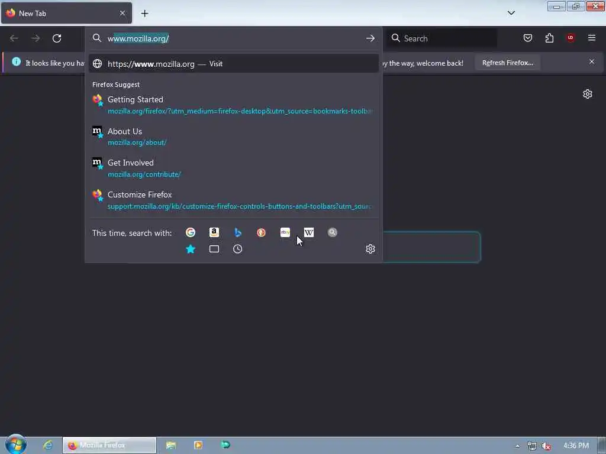Launch Internet Explorer from the taskbar
Screen dimensions: 606x454
pos(48,445)
